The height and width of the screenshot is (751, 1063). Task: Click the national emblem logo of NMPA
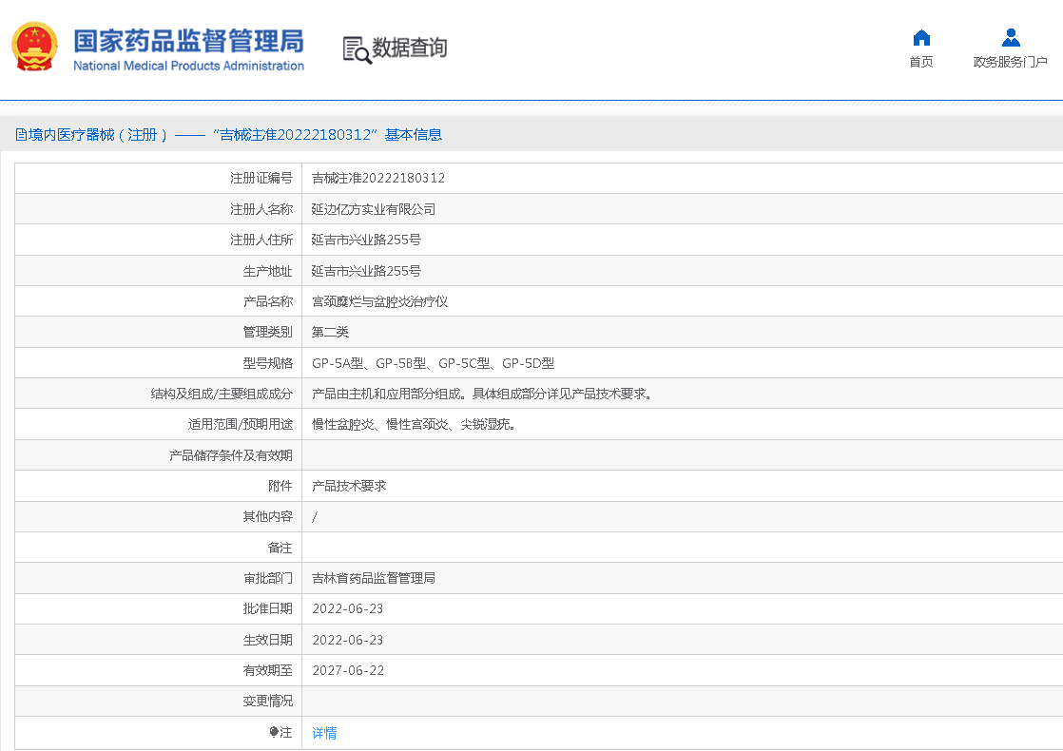34,48
